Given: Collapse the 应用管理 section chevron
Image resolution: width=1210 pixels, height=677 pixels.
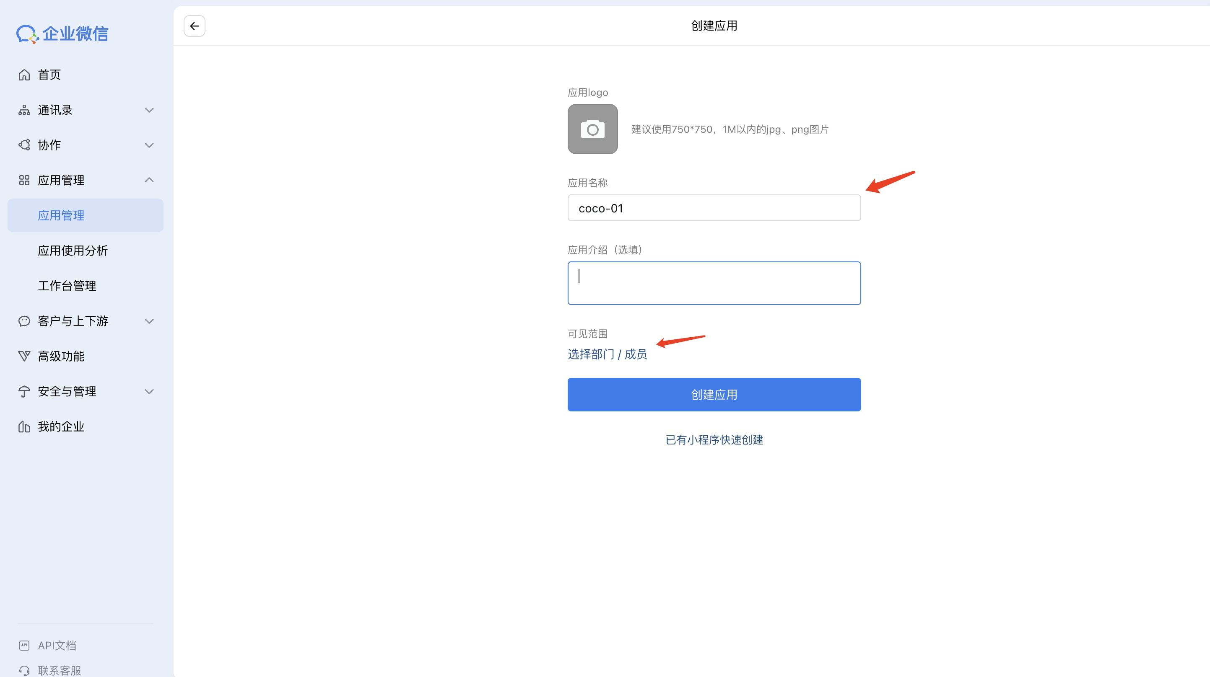Looking at the screenshot, I should point(149,180).
